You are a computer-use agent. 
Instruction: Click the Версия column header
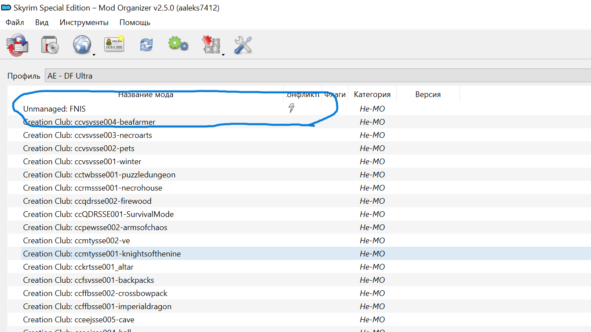[x=427, y=94]
